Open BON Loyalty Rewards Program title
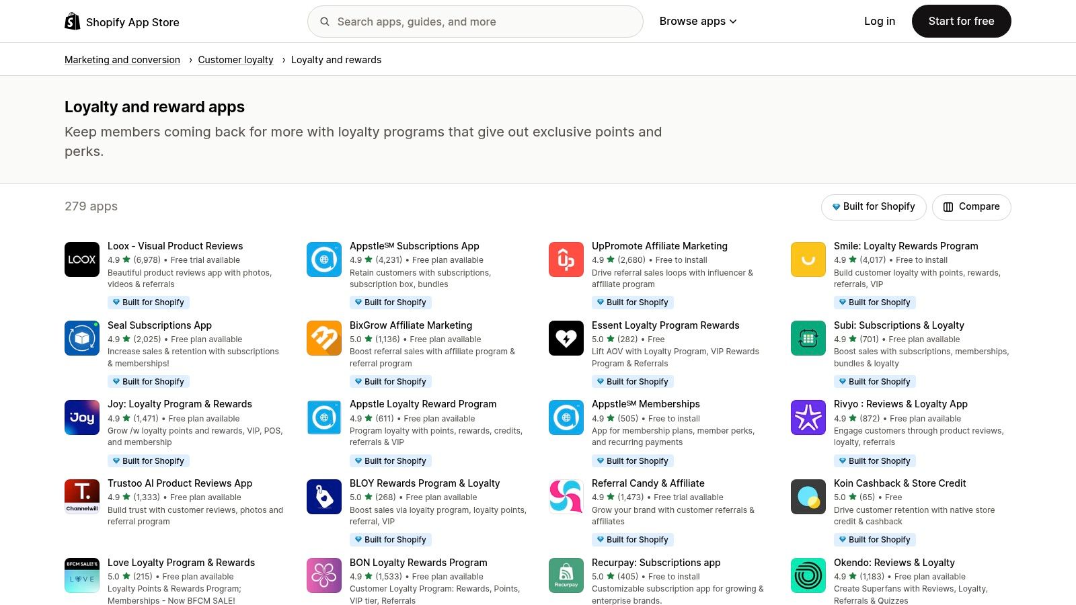 [x=418, y=563]
